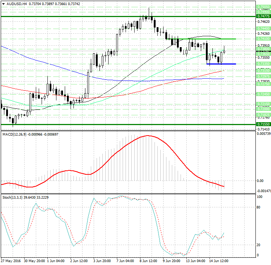Click the red MACD signal line peak
Screen dimensions: 271x265
(148, 136)
